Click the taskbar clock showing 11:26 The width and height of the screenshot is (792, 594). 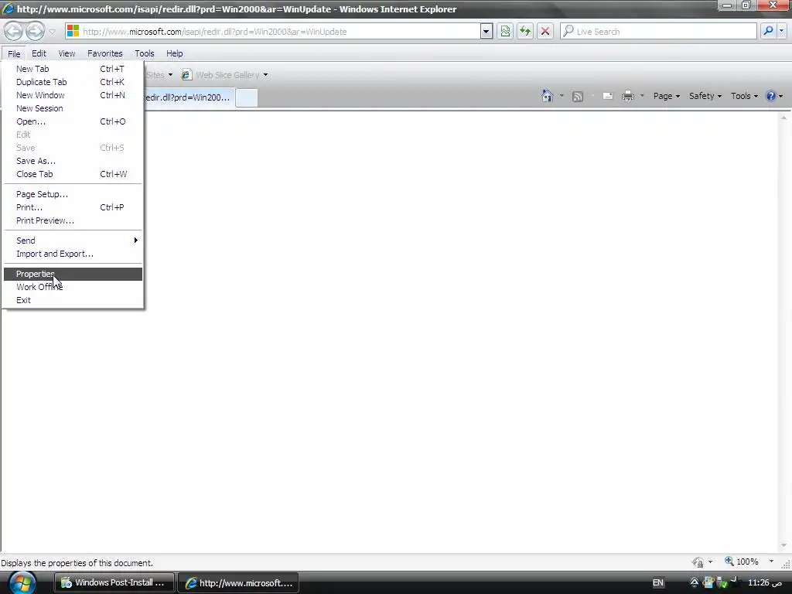pyautogui.click(x=765, y=583)
